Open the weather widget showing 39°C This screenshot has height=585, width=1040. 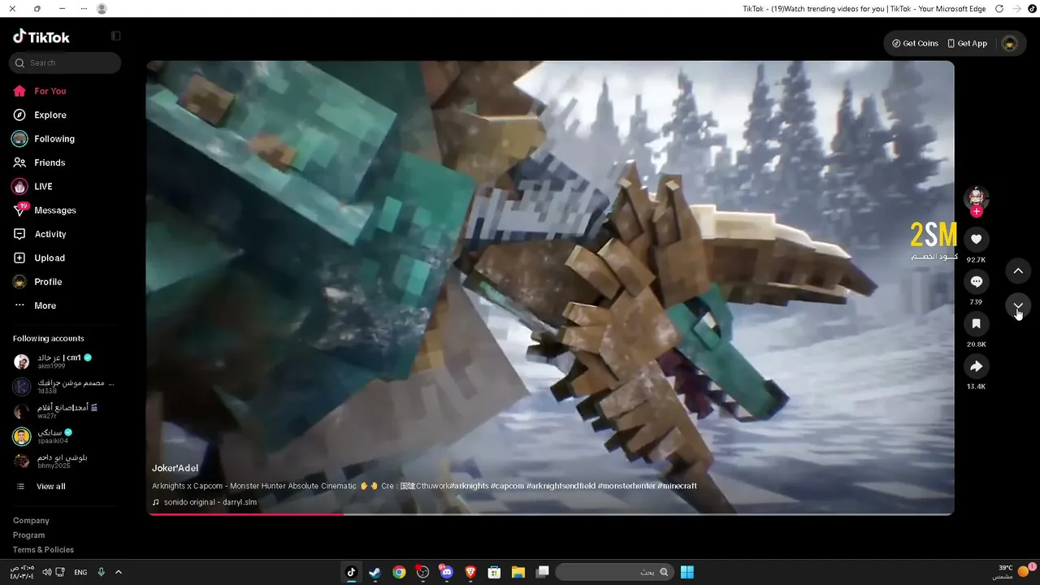click(x=1014, y=572)
